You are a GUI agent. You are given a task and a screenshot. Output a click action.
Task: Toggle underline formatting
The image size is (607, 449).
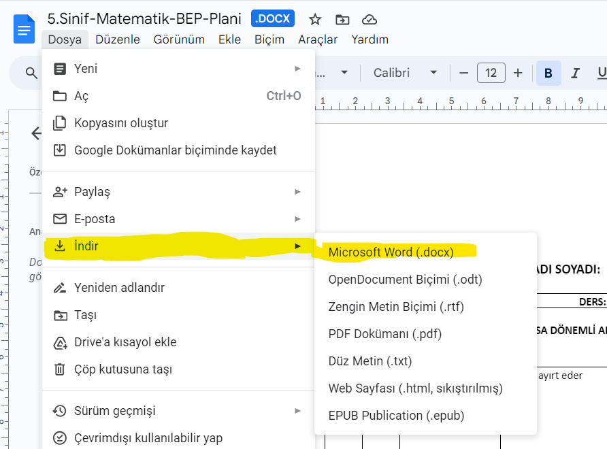tap(601, 73)
